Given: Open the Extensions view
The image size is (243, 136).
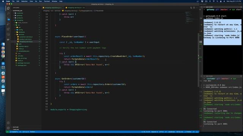Looking at the screenshot, I should tap(8, 29).
